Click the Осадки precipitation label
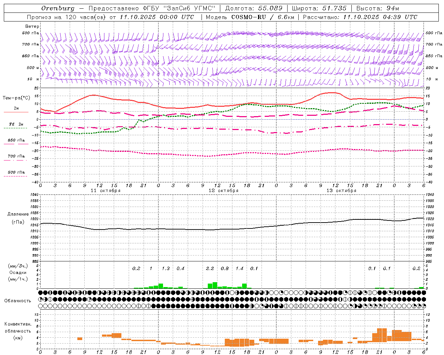Viewport: 444px width, 355px height. (x=18, y=272)
